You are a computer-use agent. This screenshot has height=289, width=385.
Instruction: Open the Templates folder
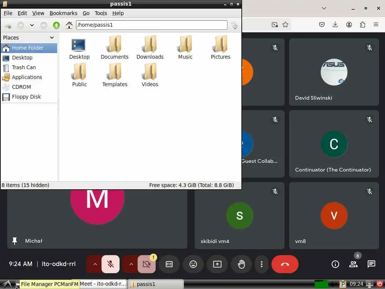(x=114, y=76)
